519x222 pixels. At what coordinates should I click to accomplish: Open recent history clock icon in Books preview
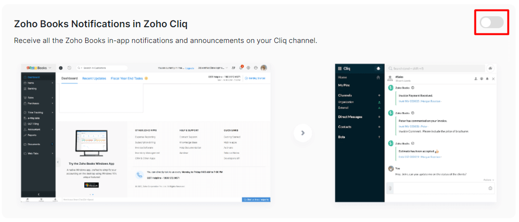coord(69,68)
